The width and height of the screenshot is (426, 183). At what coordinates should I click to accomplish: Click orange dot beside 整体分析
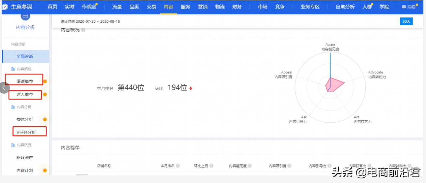[45, 119]
